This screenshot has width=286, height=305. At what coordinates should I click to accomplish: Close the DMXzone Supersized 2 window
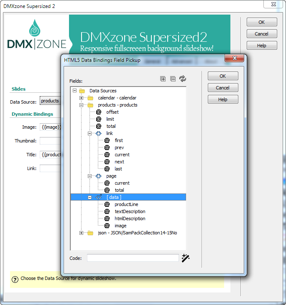(273, 4)
